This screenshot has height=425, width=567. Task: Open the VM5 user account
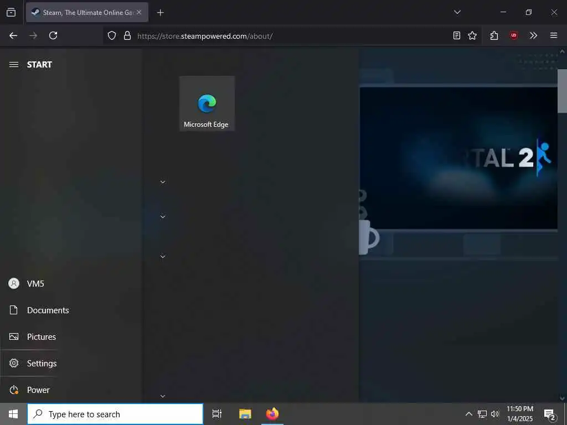(27, 284)
